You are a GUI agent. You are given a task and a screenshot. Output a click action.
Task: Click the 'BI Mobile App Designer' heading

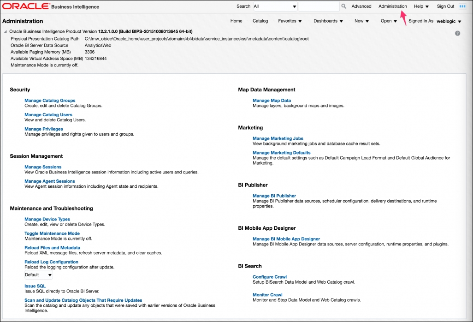pyautogui.click(x=267, y=228)
